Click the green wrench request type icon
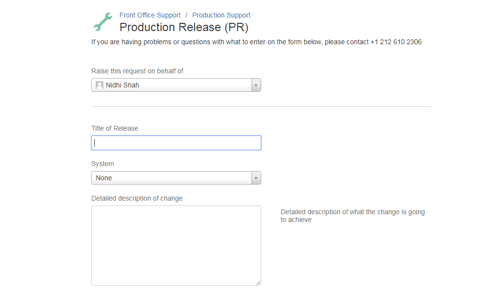The width and height of the screenshot is (502, 291). [103, 22]
